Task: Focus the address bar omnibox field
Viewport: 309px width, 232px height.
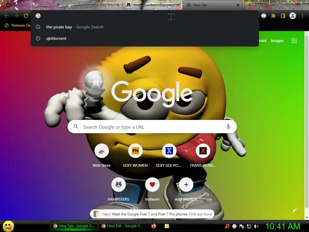Action: 145,16
